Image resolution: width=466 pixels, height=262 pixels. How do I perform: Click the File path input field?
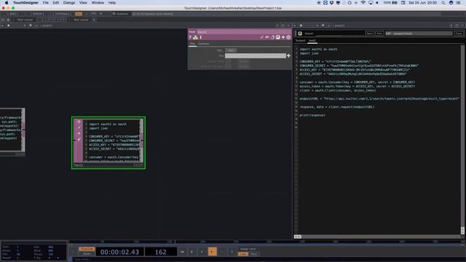256,56
